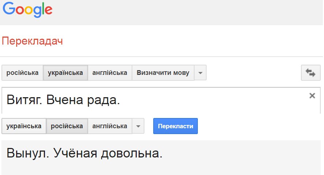Click the word 'Витяг' in the source text
The height and width of the screenshot is (175, 324).
coord(24,100)
